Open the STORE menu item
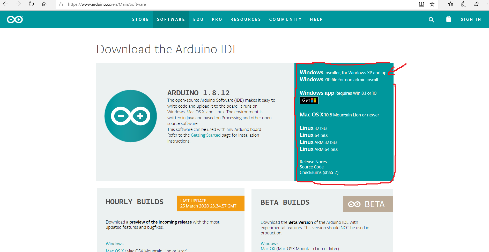Image resolution: width=489 pixels, height=252 pixels. click(x=140, y=19)
